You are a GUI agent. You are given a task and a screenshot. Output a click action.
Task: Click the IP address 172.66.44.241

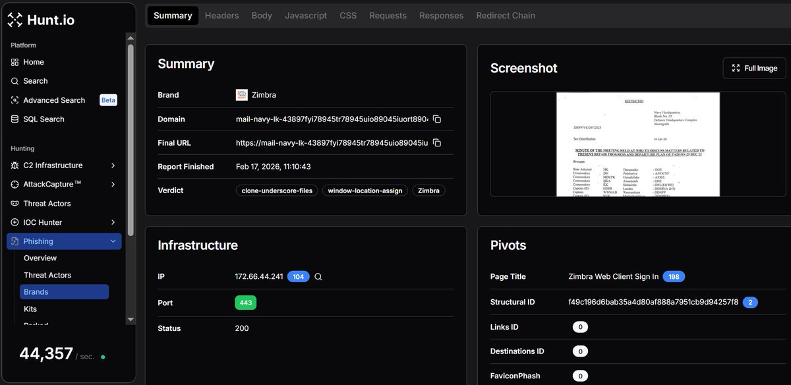[x=259, y=277]
